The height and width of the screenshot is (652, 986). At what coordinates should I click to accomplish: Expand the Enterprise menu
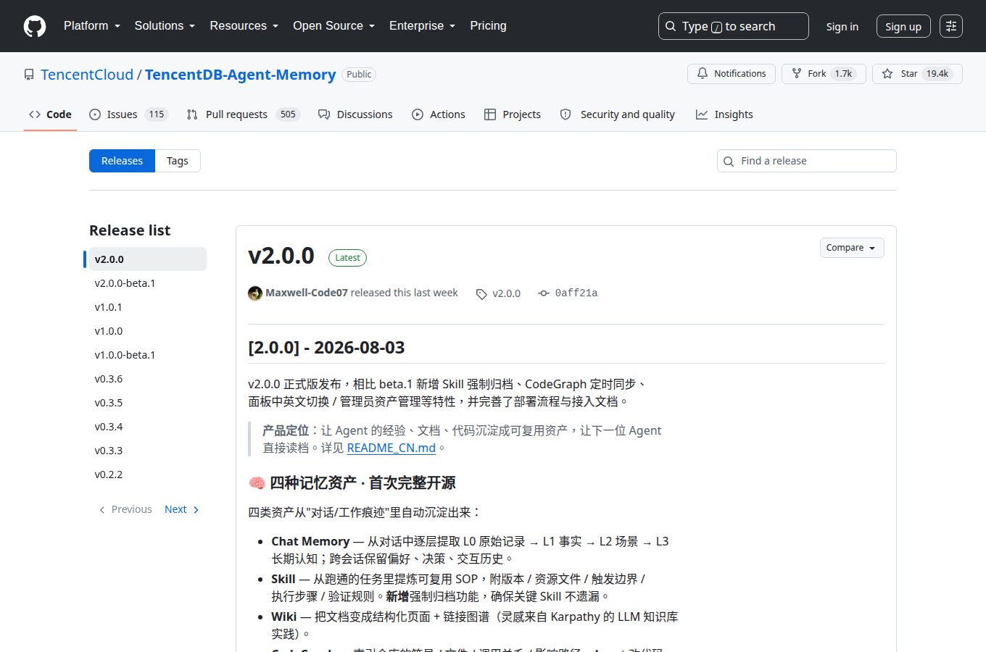tap(423, 26)
